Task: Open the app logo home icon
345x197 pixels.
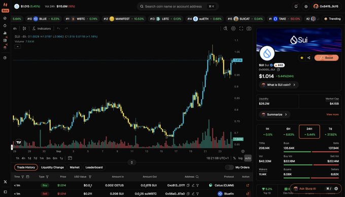Action: 5,5
